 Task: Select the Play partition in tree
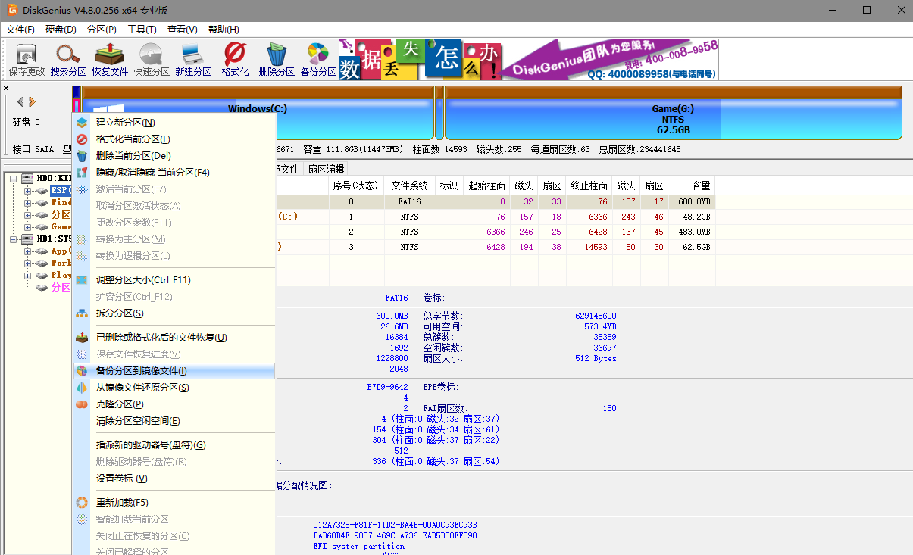tap(61, 276)
